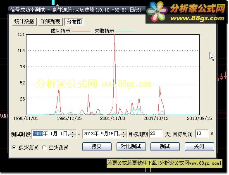The height and width of the screenshot is (175, 229).
Task: Decrease start date with down spinner arrow
Action: tap(73, 136)
